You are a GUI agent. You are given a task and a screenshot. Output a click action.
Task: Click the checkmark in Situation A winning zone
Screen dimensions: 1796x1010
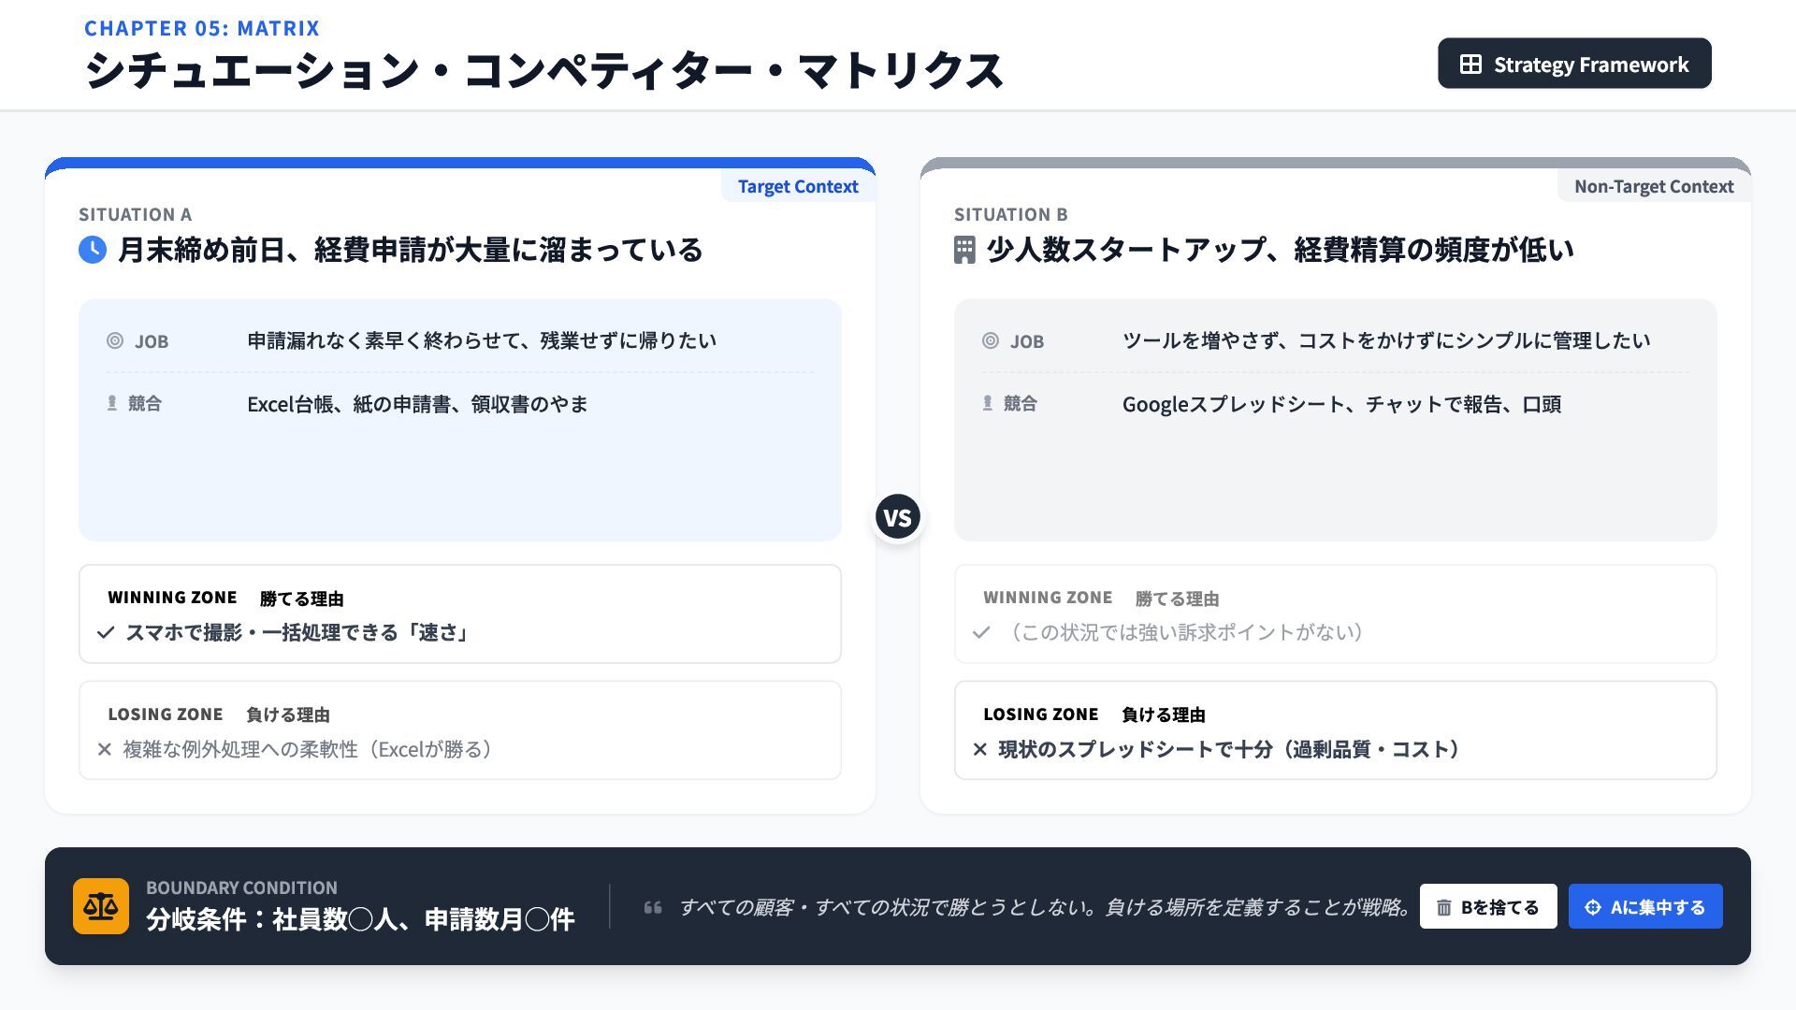[106, 633]
